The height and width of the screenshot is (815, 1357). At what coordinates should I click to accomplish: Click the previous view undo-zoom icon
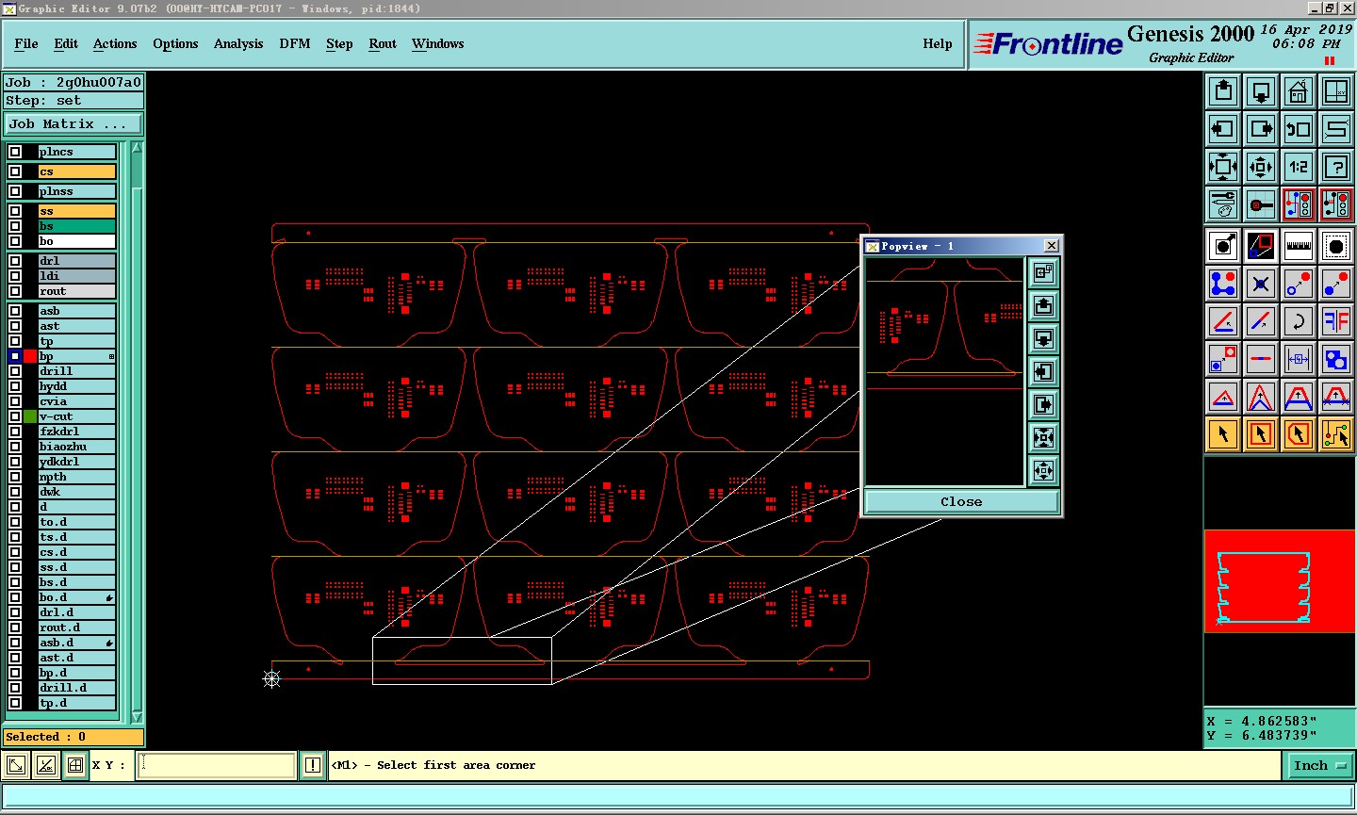1299,129
